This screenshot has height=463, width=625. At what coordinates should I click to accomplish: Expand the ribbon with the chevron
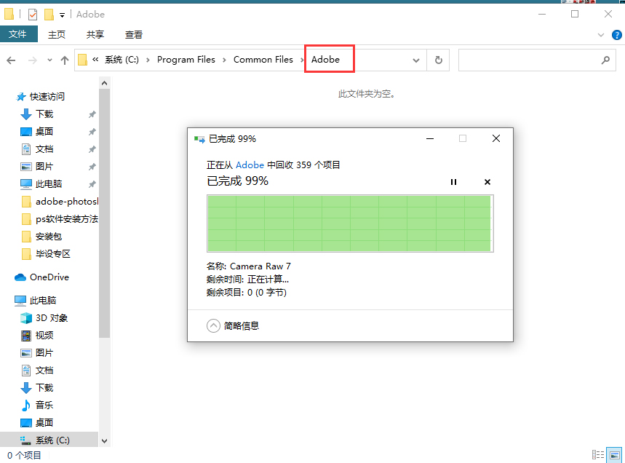click(x=601, y=35)
